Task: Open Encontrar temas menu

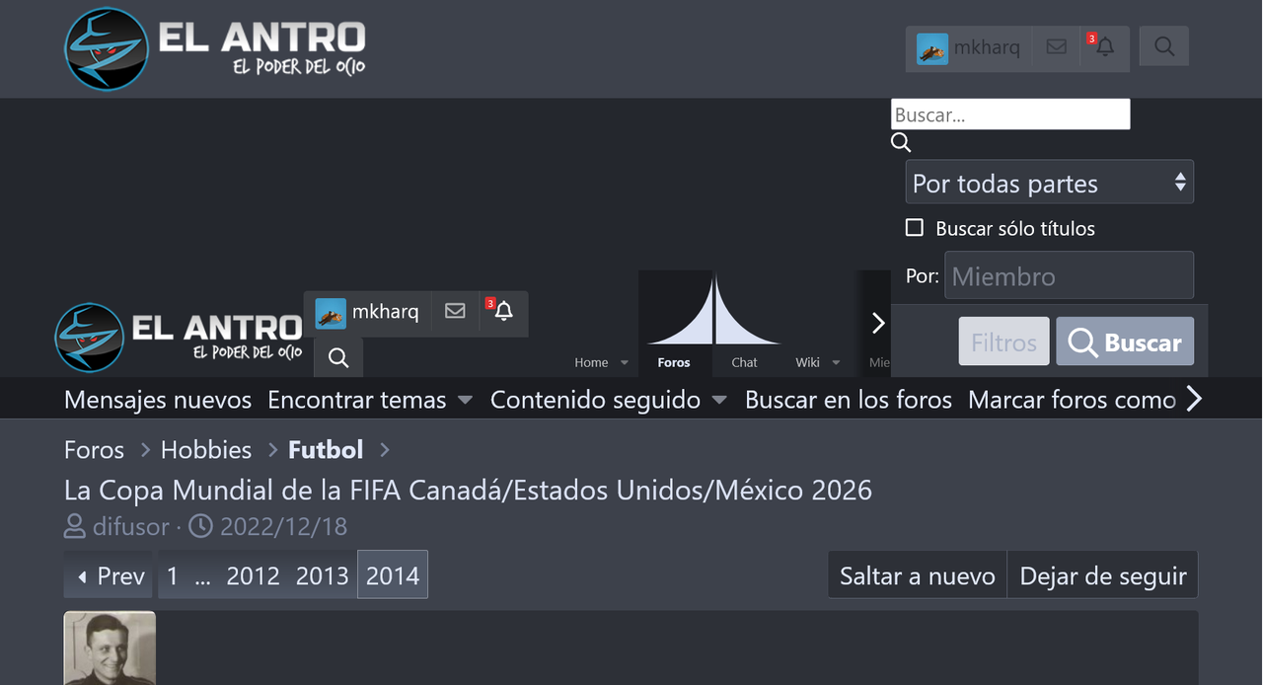Action: 357,400
